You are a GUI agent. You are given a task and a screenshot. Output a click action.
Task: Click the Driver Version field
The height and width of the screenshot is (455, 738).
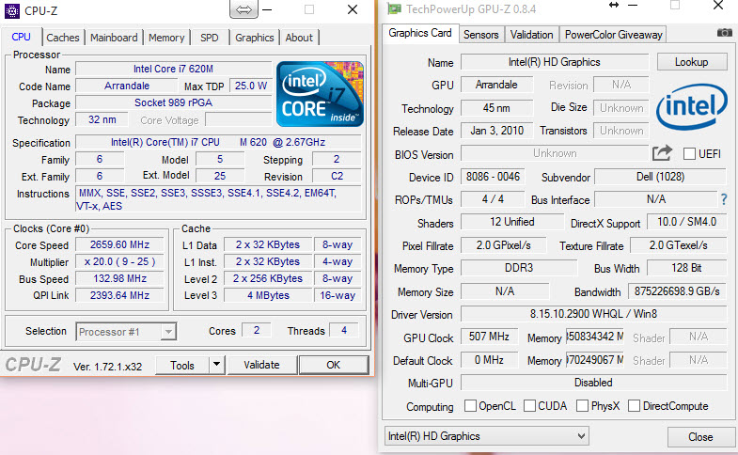(593, 314)
